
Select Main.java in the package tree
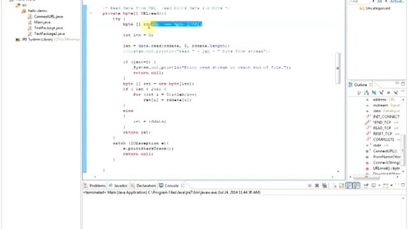pos(42,22)
